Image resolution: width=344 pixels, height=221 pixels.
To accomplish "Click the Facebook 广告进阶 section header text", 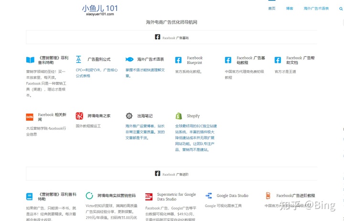I will 175,174.
